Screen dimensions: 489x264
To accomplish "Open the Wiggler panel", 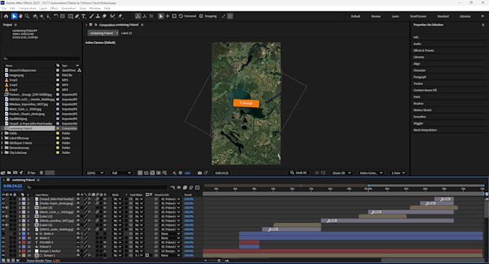I will click(x=419, y=123).
